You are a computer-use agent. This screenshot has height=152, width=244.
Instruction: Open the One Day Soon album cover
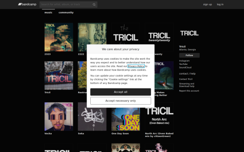pyautogui.click(x=126, y=119)
